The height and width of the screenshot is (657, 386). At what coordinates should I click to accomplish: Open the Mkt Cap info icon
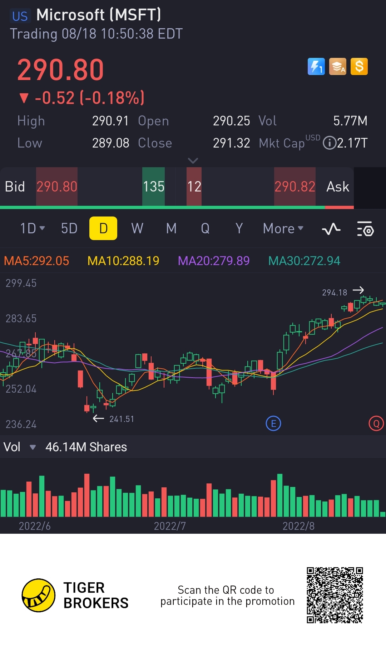pos(329,143)
